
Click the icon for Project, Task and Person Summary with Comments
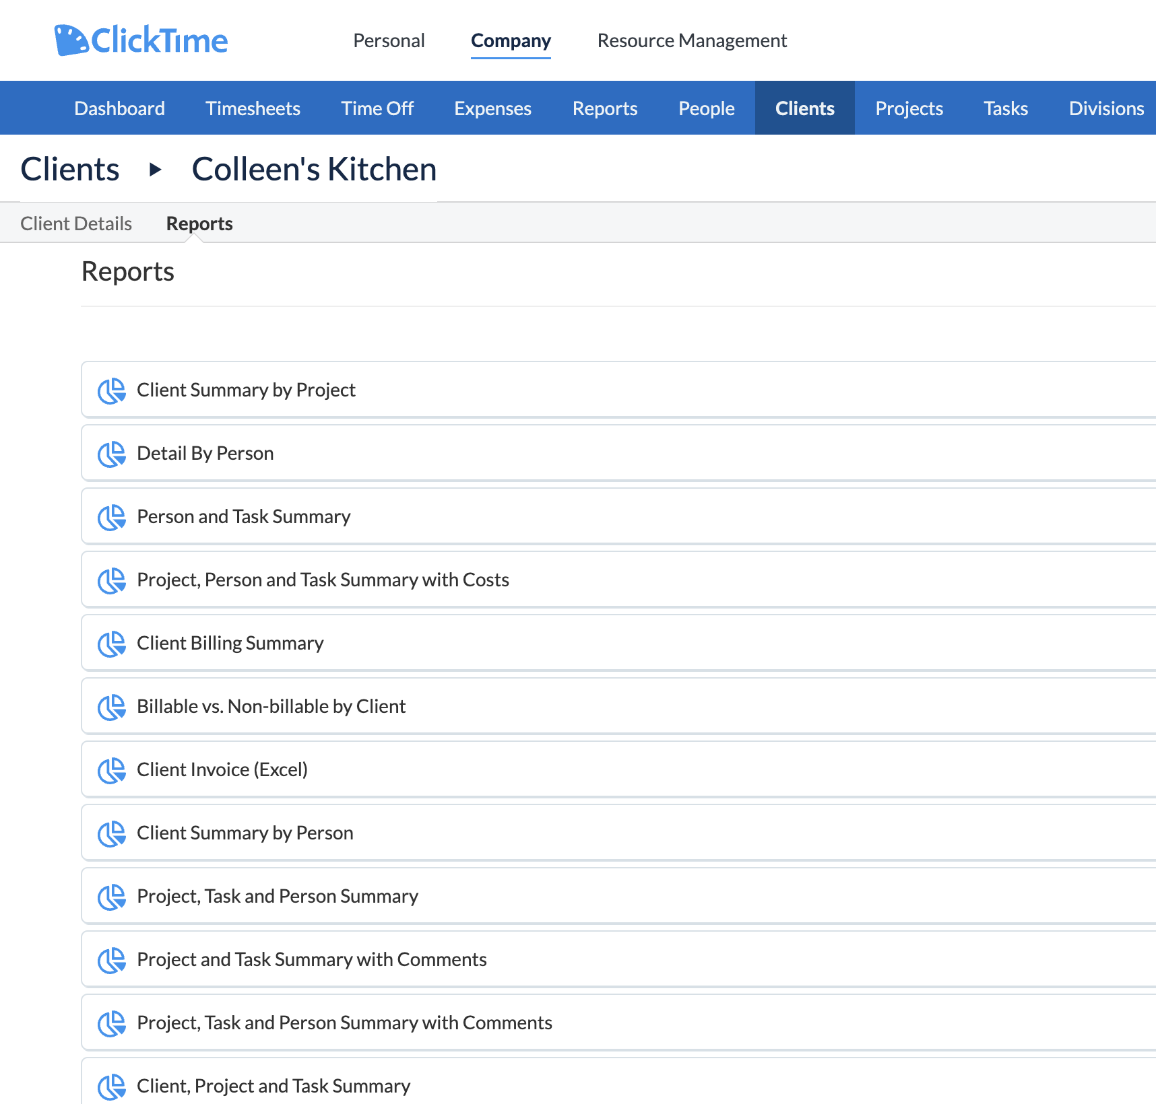pos(112,1023)
